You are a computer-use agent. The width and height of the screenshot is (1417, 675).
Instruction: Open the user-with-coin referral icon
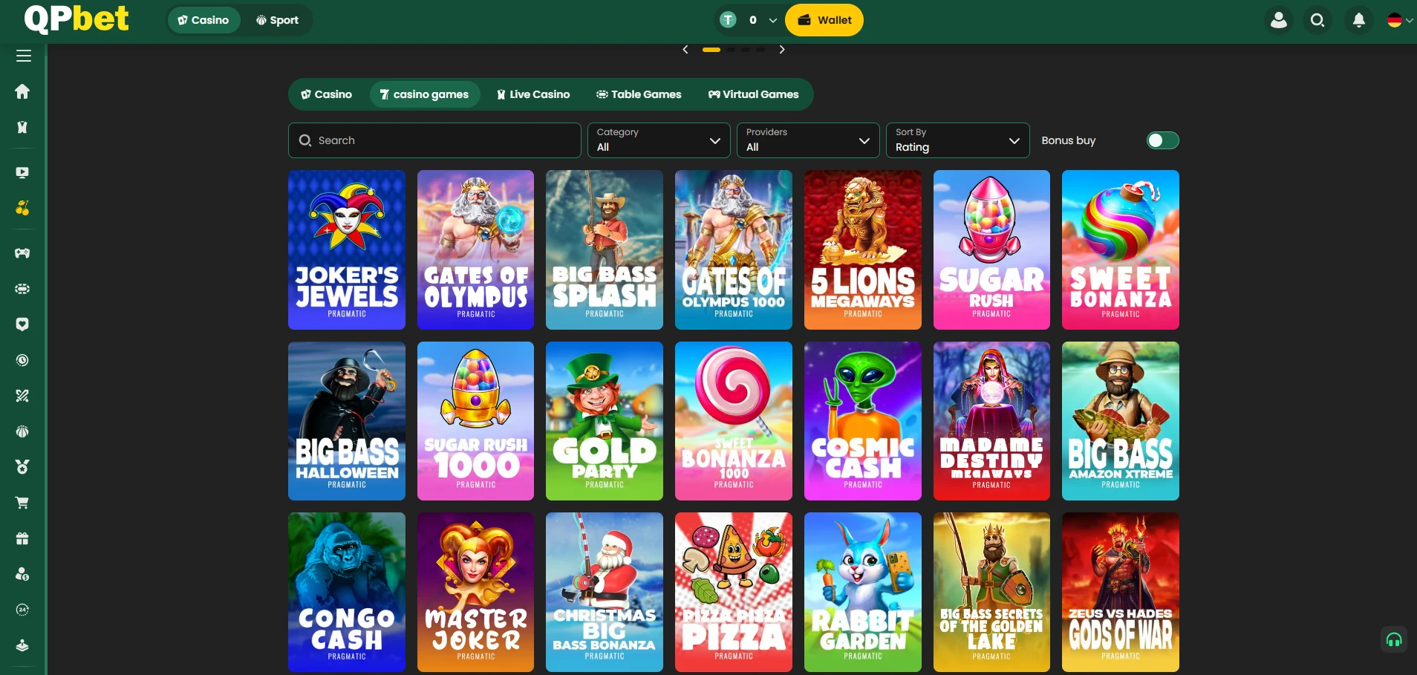point(22,574)
